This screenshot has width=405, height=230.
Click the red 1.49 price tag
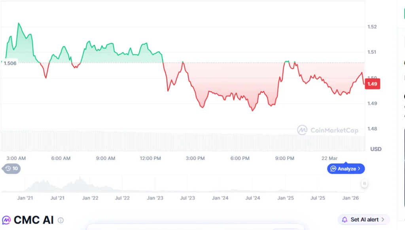click(x=372, y=84)
